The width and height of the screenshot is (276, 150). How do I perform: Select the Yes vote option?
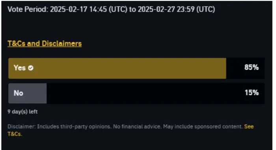click(x=136, y=68)
